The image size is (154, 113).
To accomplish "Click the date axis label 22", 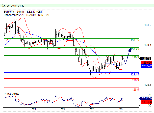I will [x=64, y=109].
